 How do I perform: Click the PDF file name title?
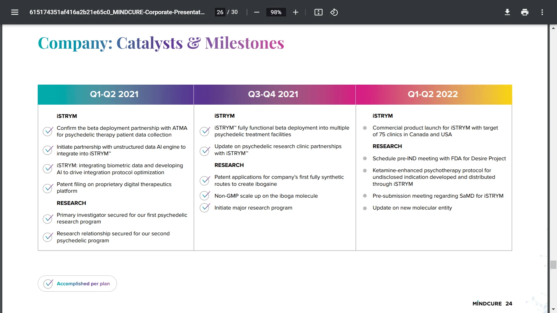[117, 12]
